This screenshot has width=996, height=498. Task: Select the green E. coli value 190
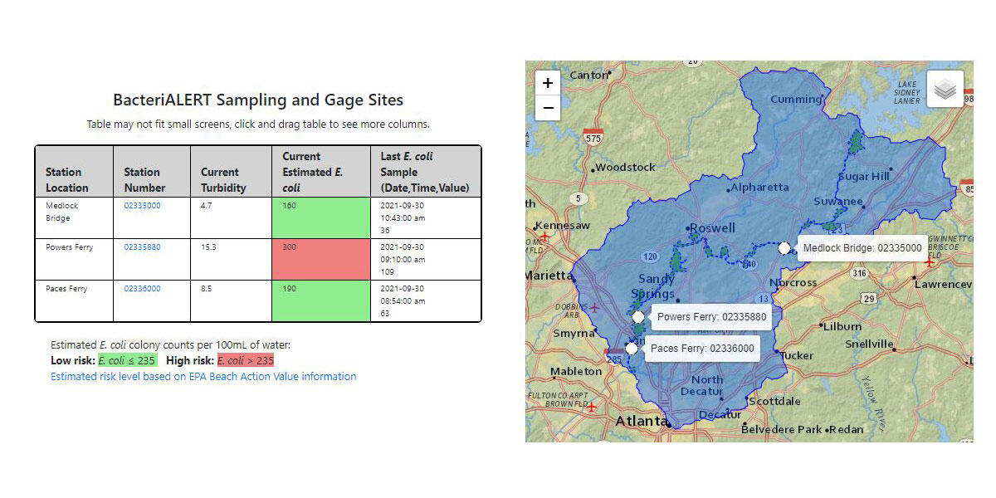(321, 301)
